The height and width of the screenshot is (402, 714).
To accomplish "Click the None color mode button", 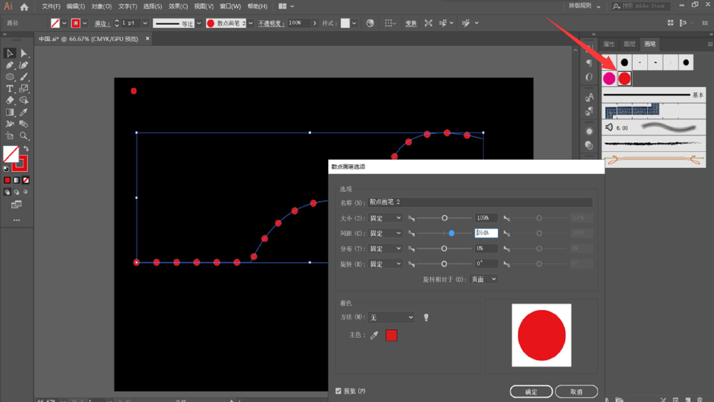I will click(26, 180).
